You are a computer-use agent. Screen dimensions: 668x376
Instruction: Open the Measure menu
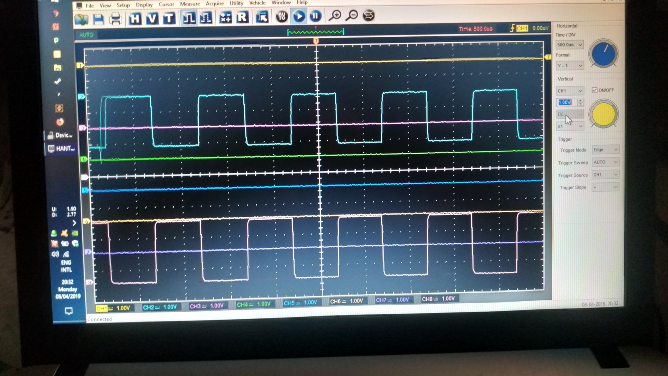pos(190,4)
